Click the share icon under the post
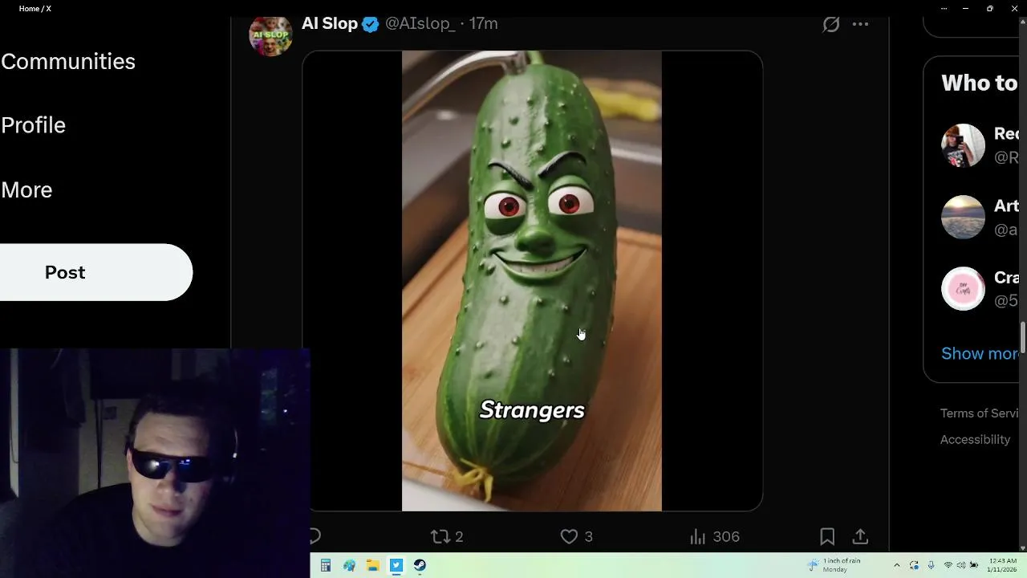This screenshot has width=1027, height=578. pos(860,536)
